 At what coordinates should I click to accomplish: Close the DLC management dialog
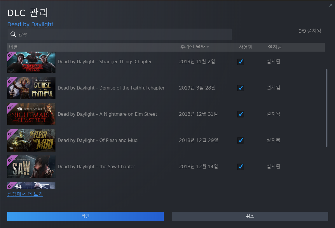coord(331,5)
